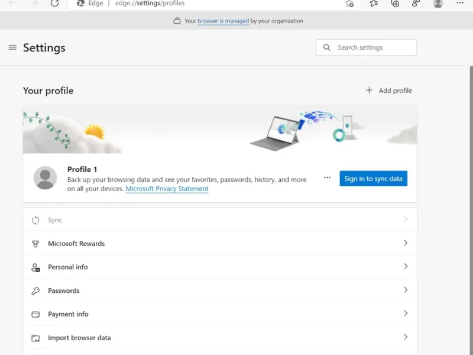
Task: Click the Import browser data folder icon
Action: click(35, 338)
